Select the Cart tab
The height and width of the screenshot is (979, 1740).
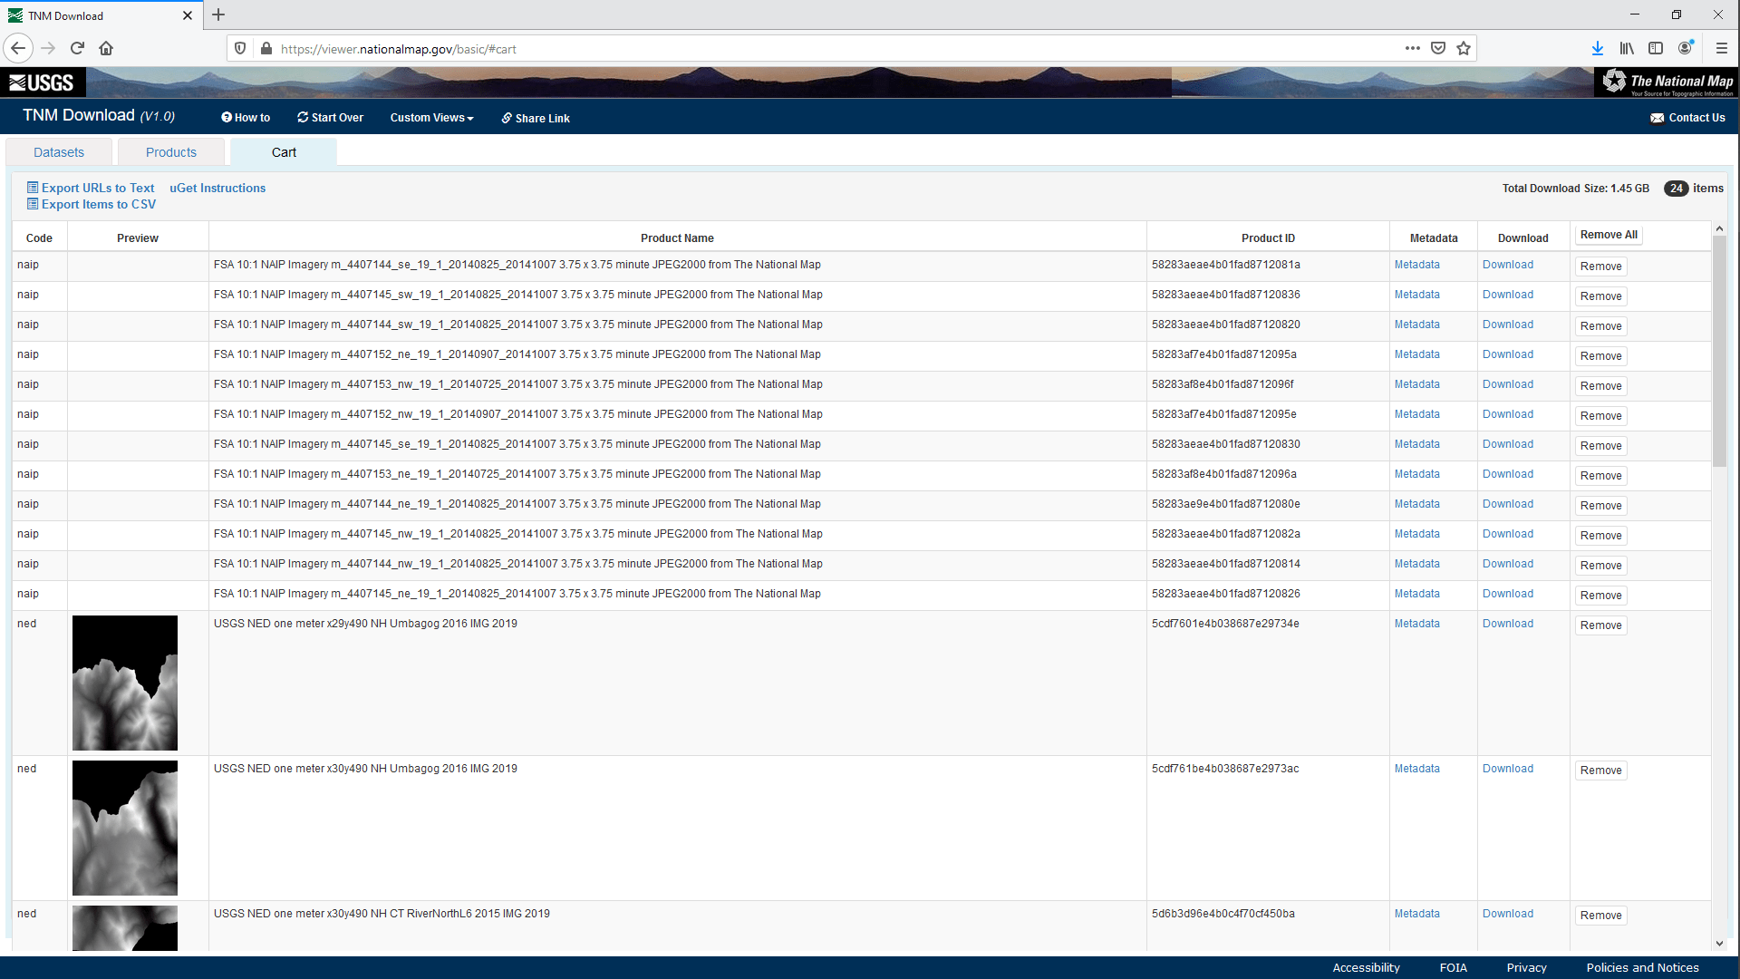[x=284, y=152]
